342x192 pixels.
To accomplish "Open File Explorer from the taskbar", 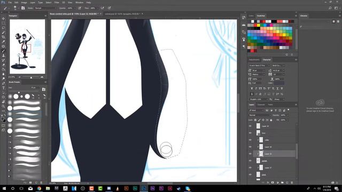I will coord(48,188).
